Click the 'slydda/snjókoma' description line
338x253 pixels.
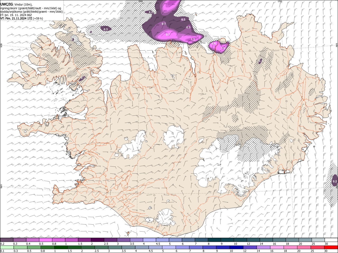pos(31,12)
